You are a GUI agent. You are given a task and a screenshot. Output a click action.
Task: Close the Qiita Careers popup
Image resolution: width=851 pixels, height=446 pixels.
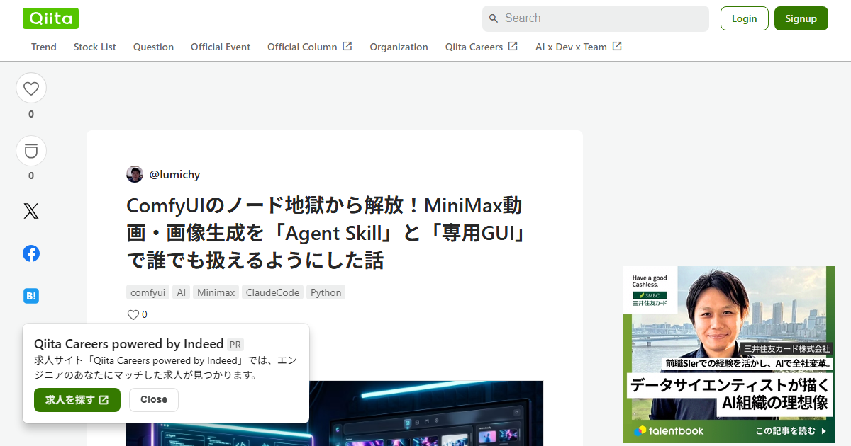(154, 400)
